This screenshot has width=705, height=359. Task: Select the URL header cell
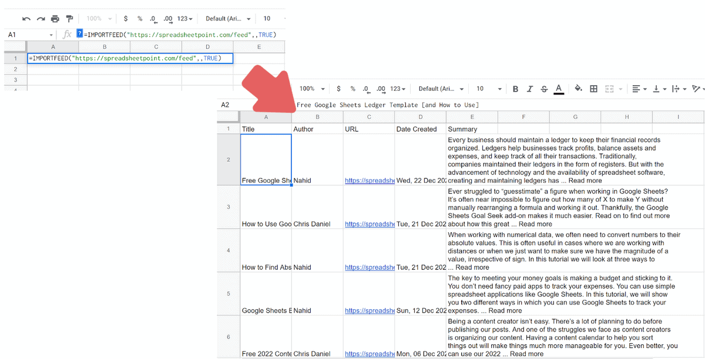point(369,129)
